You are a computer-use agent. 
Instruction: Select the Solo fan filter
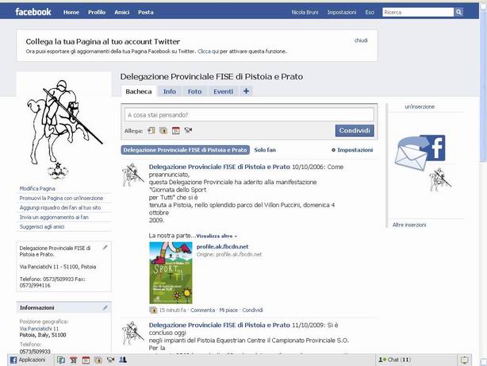point(265,150)
